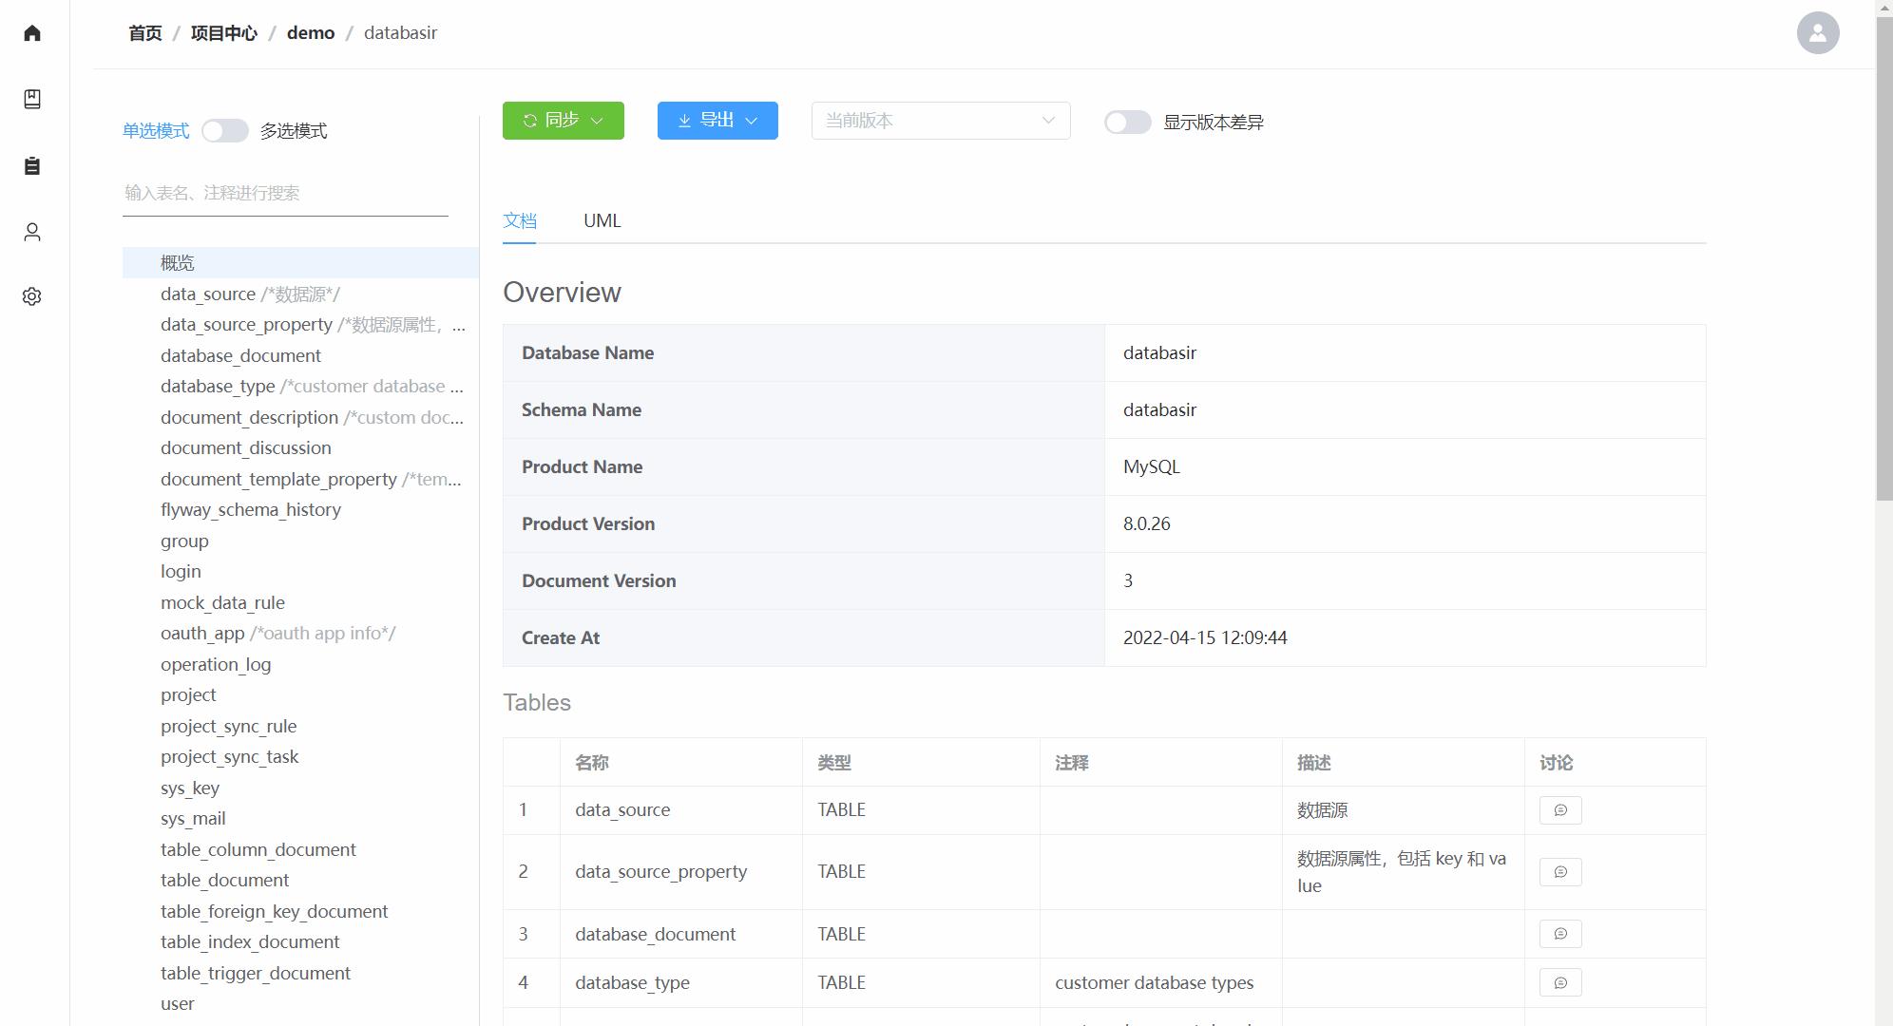Expand the blue 导出 dropdown button
Image resolution: width=1893 pixels, height=1026 pixels.
click(717, 121)
